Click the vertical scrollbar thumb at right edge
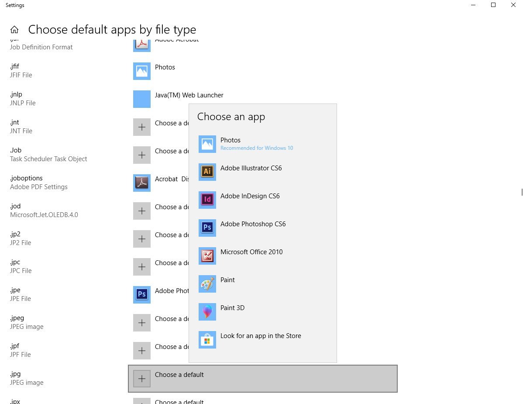Screen dimensions: 523x404 (522, 192)
